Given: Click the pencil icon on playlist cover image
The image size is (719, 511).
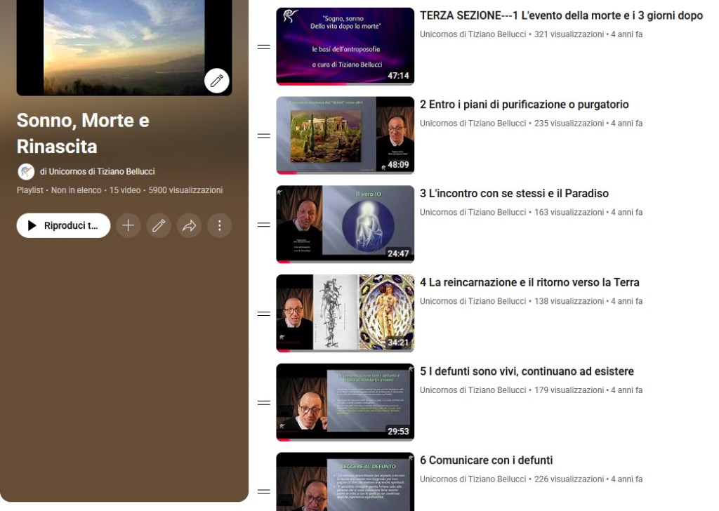Looking at the screenshot, I should [x=217, y=81].
